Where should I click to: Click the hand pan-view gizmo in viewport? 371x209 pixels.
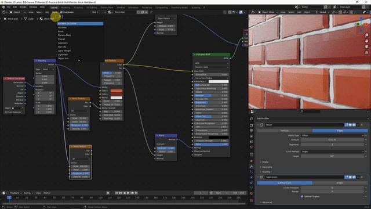pos(366,41)
